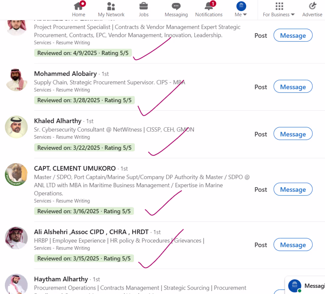Image resolution: width=325 pixels, height=294 pixels.
Task: Click the For Business grid icon
Action: point(279,6)
